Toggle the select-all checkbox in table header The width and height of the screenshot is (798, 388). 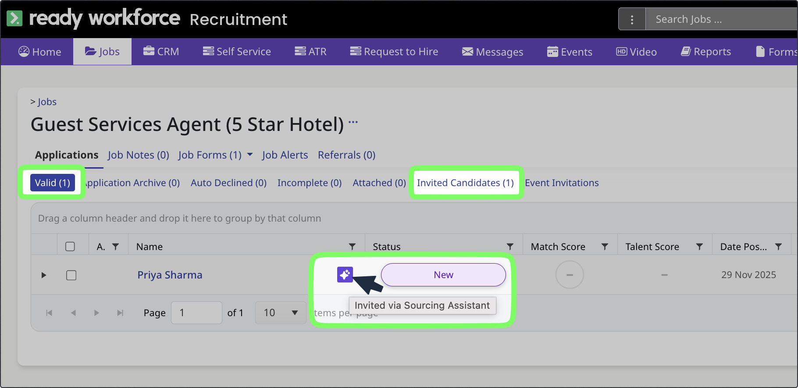pyautogui.click(x=70, y=247)
